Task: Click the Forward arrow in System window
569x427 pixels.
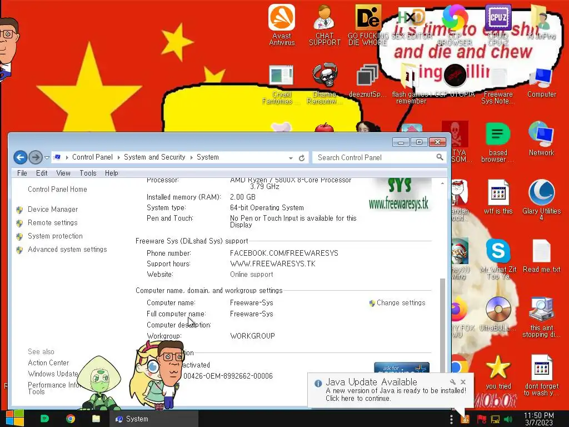Action: point(35,157)
